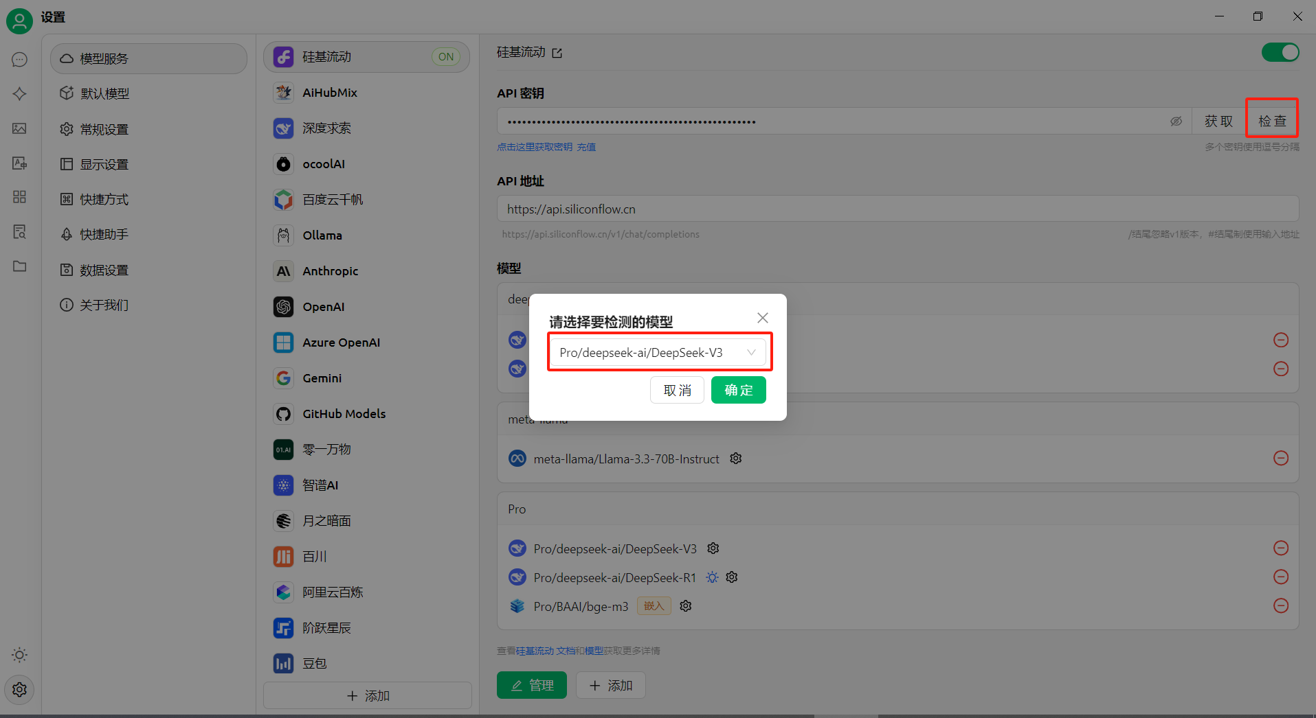Screen dimensions: 1316x718
Task: Open the chat assistants view
Action: (19, 60)
